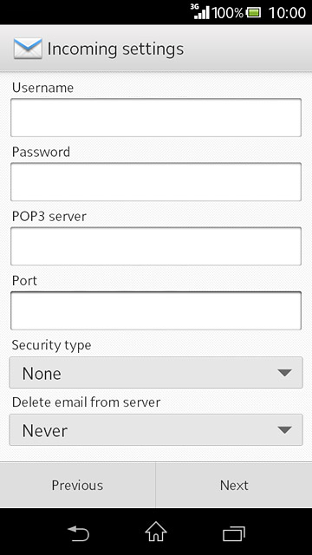Tap the Incoming settings title
The height and width of the screenshot is (555, 312).
click(115, 49)
